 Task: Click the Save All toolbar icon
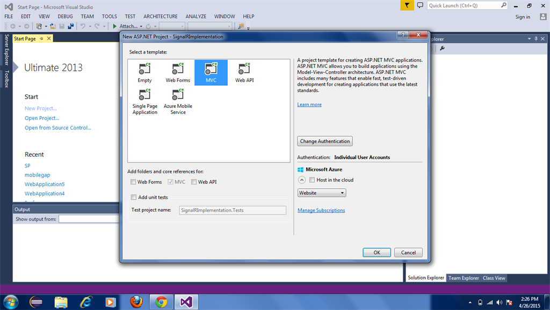point(71,26)
